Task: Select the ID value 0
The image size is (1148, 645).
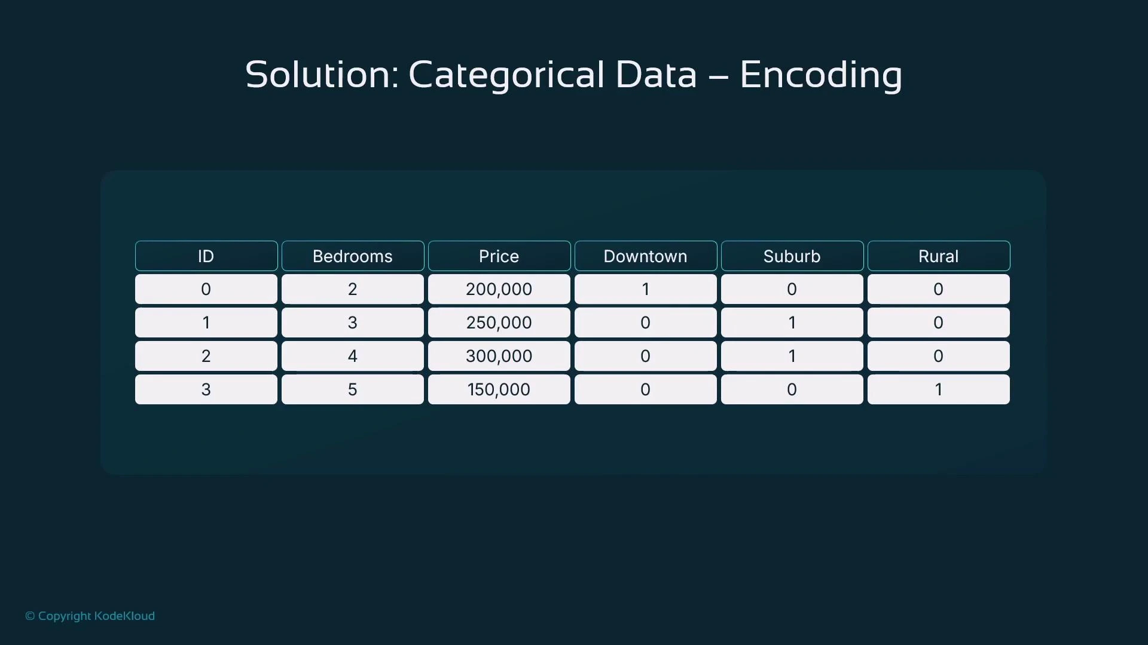Action: 206,289
